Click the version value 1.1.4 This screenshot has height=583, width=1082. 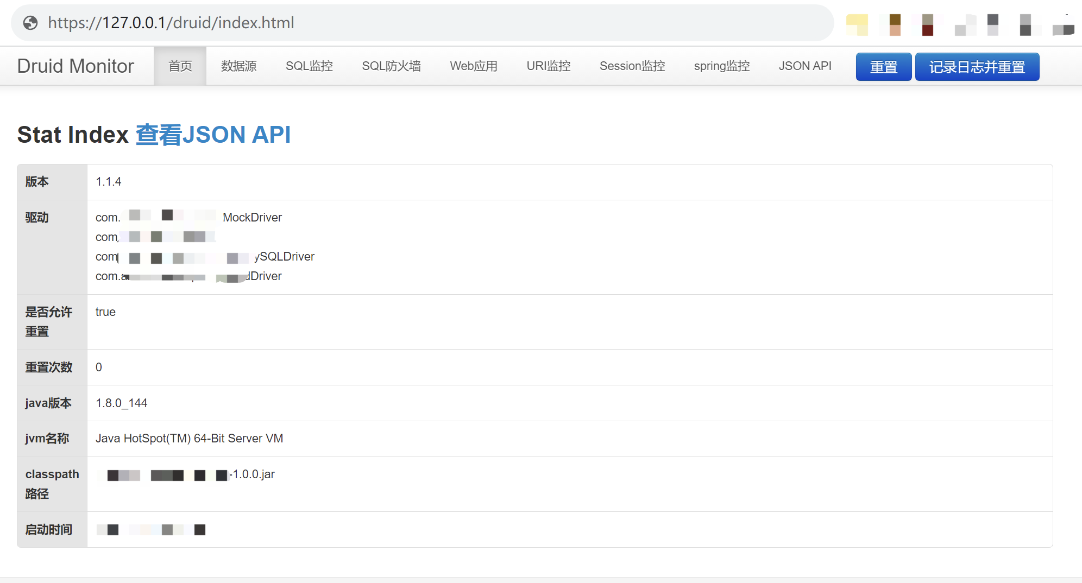point(109,182)
